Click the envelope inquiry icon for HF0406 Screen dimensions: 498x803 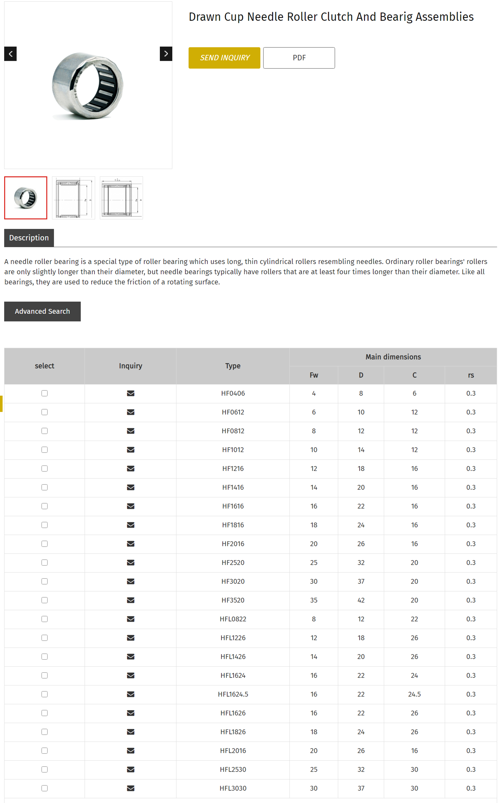pyautogui.click(x=130, y=393)
